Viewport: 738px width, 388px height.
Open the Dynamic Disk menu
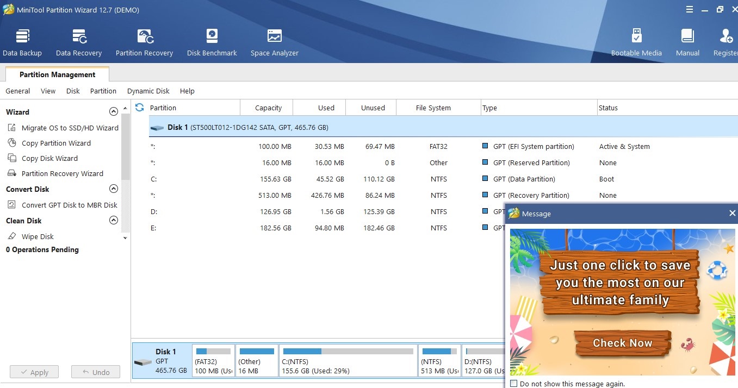click(x=148, y=91)
